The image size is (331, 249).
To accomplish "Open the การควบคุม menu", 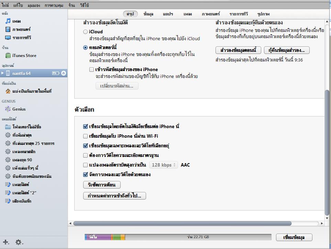I will (x=54, y=5).
